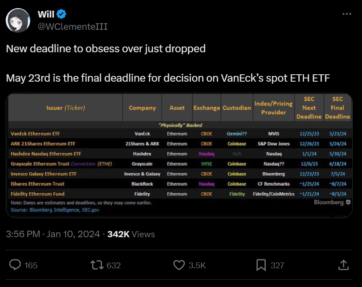The height and width of the screenshot is (287, 362).
Task: Click the 3.5K likes count
Action: [x=197, y=265]
